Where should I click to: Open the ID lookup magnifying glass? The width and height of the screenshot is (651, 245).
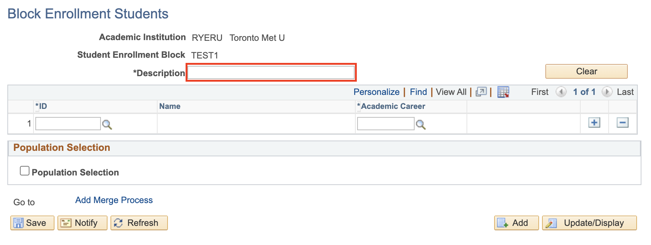(x=107, y=125)
